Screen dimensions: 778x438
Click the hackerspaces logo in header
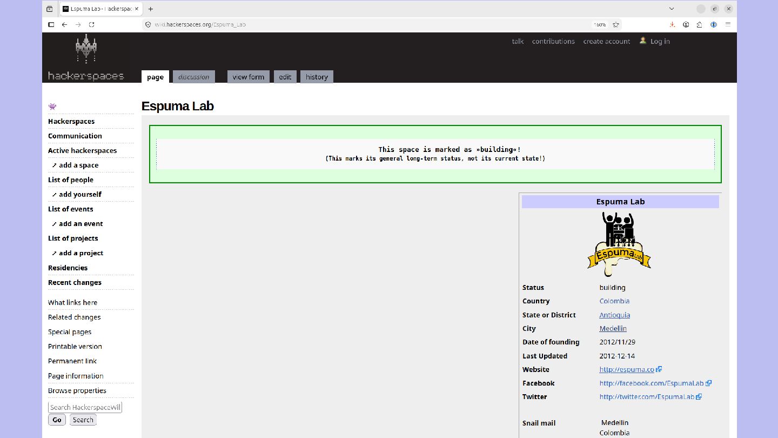pyautogui.click(x=86, y=58)
